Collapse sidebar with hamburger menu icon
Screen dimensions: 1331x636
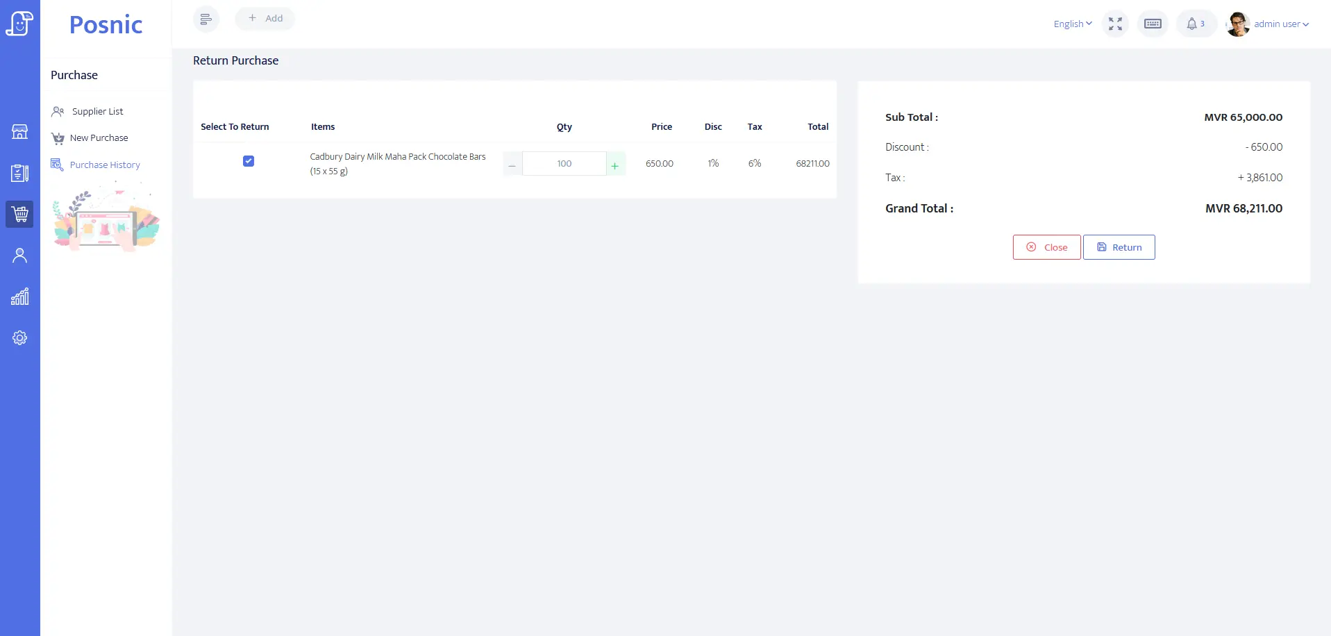206,19
